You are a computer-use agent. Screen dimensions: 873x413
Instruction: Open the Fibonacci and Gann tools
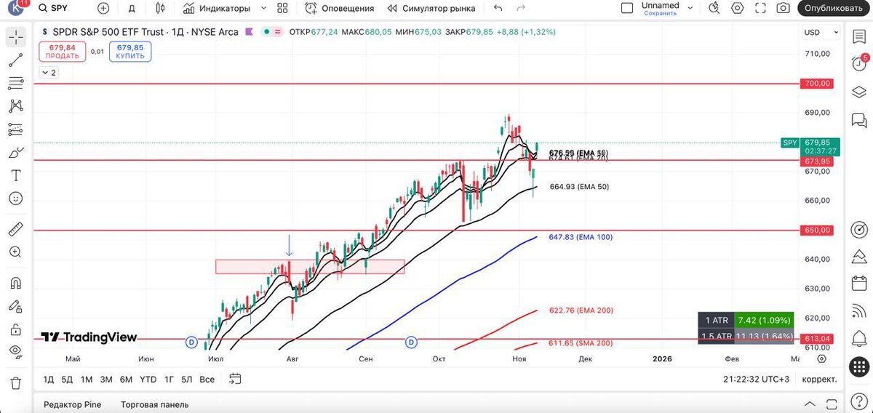(x=15, y=83)
